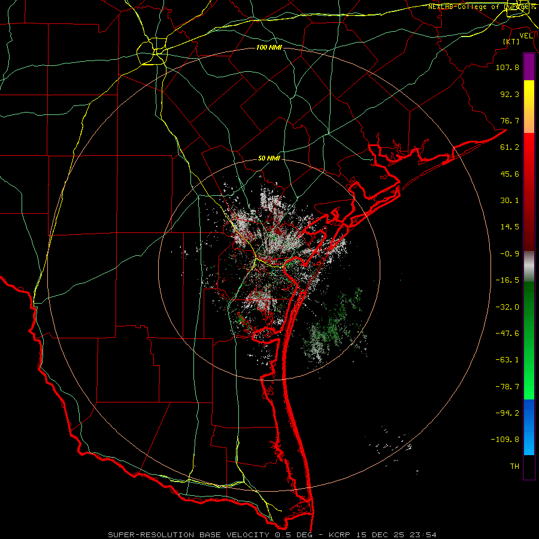Select the 76.7 velocity scale value
Viewport: 539px width, 539px height.
coord(510,120)
